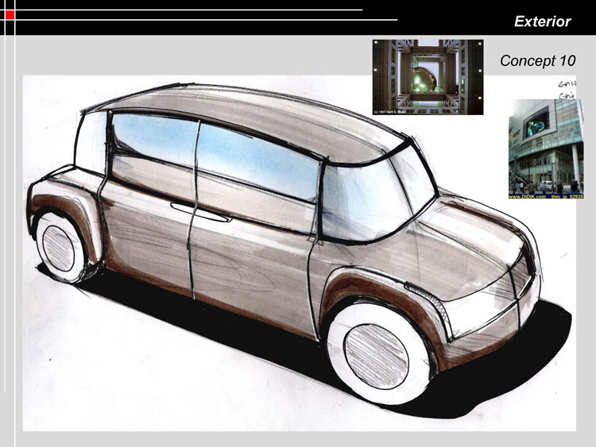
Task: Click the www.DIDIK.com watermark text
Action: (527, 196)
